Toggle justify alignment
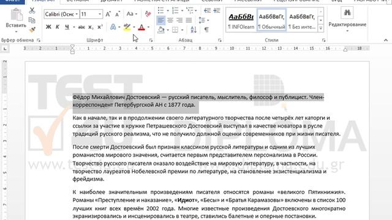This screenshot has width=392, height=220. (189, 20)
